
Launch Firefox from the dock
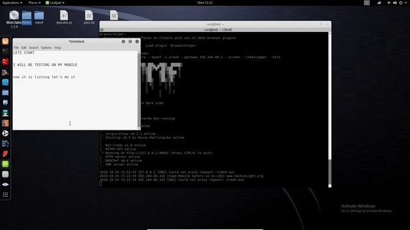click(5, 41)
